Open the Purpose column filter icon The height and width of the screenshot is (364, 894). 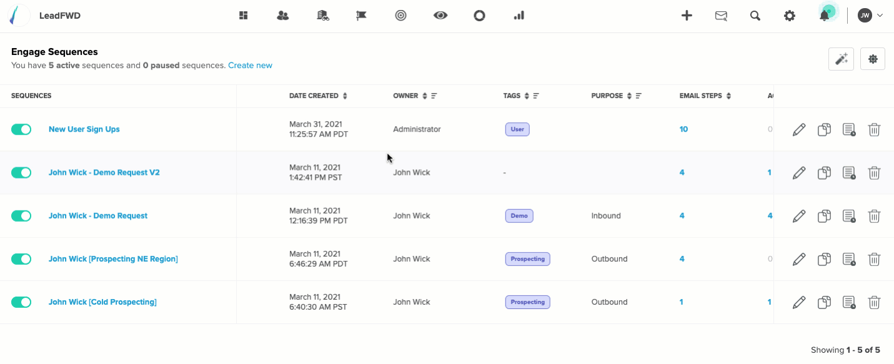638,96
